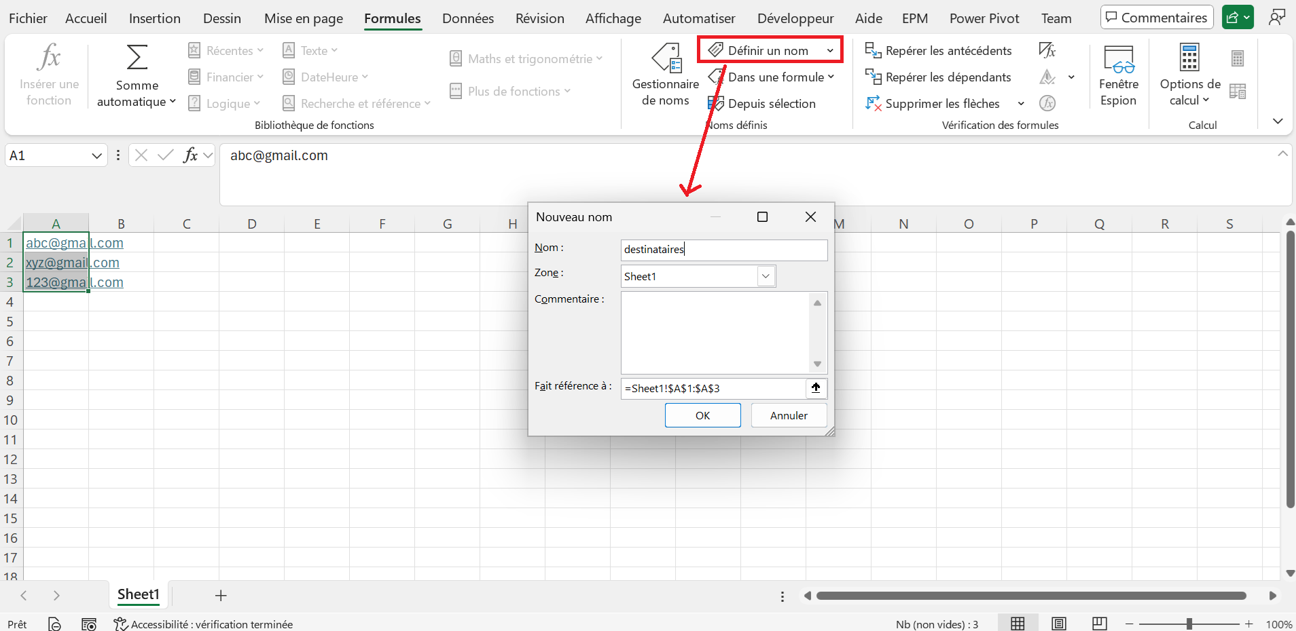
Task: Switch to Page Break Preview in status bar
Action: tap(1100, 624)
